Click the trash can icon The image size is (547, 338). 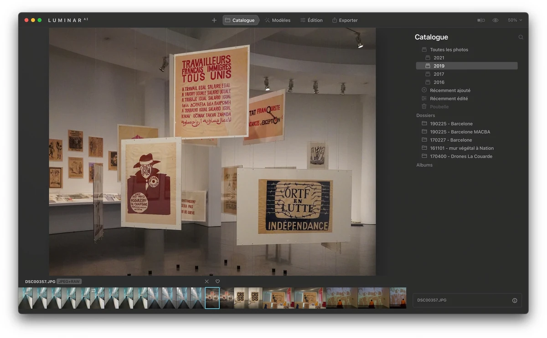point(424,106)
